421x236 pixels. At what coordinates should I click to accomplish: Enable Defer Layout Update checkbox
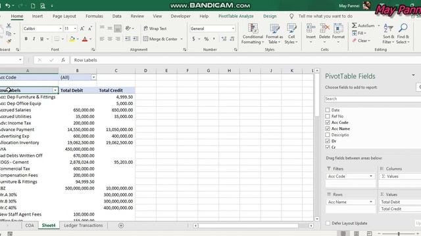click(x=328, y=223)
